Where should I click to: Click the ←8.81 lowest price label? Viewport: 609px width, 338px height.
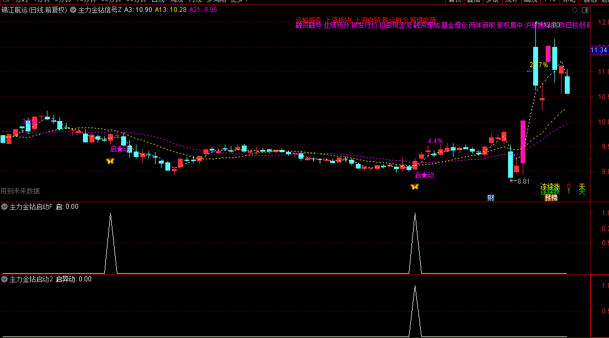520,181
